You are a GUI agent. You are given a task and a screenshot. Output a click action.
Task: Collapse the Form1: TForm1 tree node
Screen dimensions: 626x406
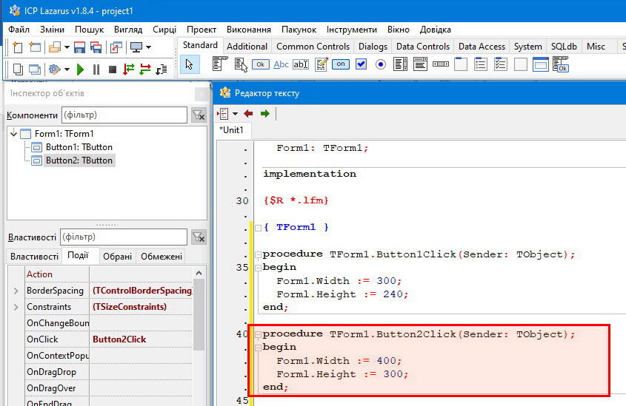point(13,132)
